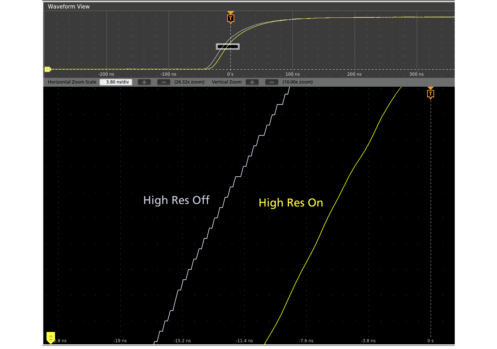The image size is (497, 349).
Task: Click the Vertical Zoom label
Action: tap(226, 82)
